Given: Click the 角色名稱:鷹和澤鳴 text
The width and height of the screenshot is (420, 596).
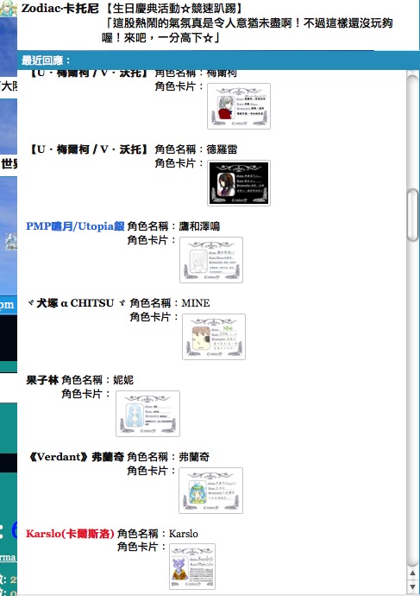Looking at the screenshot, I should point(173,226).
